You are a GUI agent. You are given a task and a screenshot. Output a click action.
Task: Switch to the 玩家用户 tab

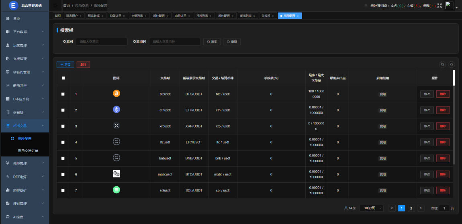click(73, 16)
